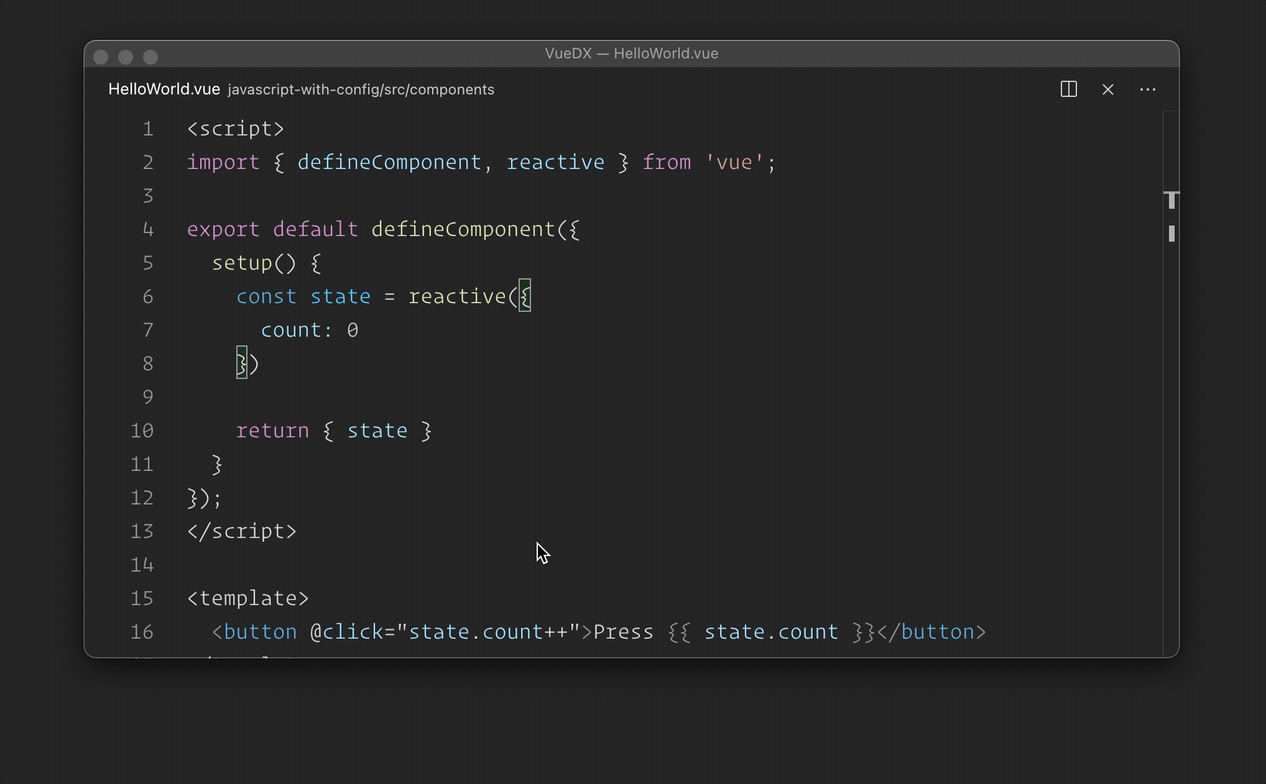1266x784 pixels.
Task: Click the third gray traffic light button
Action: pos(150,57)
